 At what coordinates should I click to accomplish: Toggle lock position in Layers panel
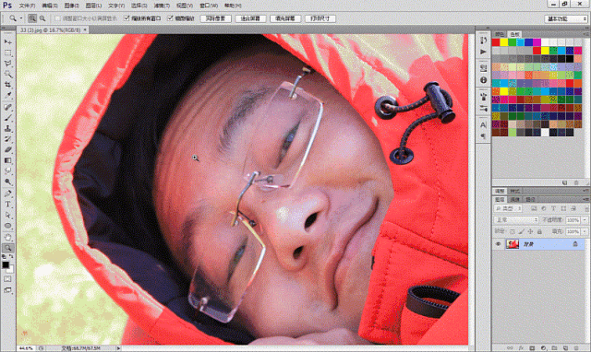pyautogui.click(x=530, y=231)
